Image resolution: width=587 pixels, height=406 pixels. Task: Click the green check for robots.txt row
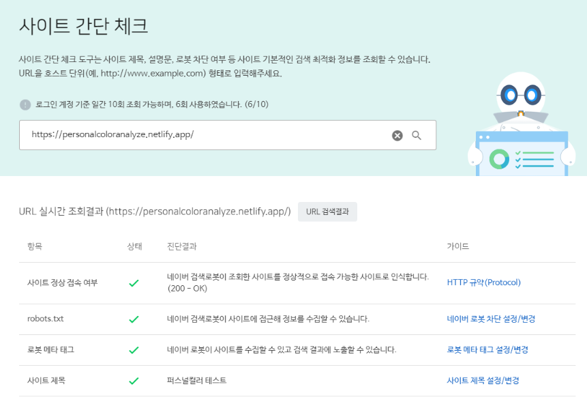coord(134,319)
